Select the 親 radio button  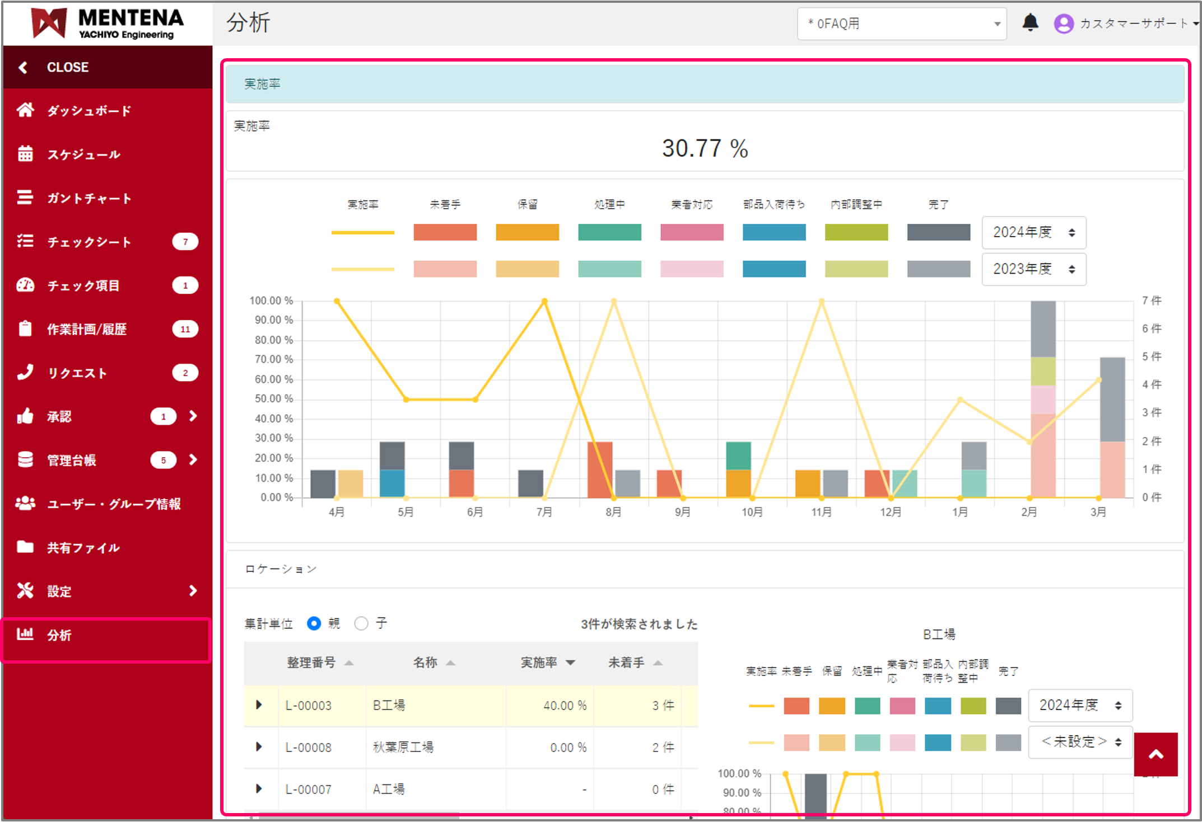click(314, 623)
